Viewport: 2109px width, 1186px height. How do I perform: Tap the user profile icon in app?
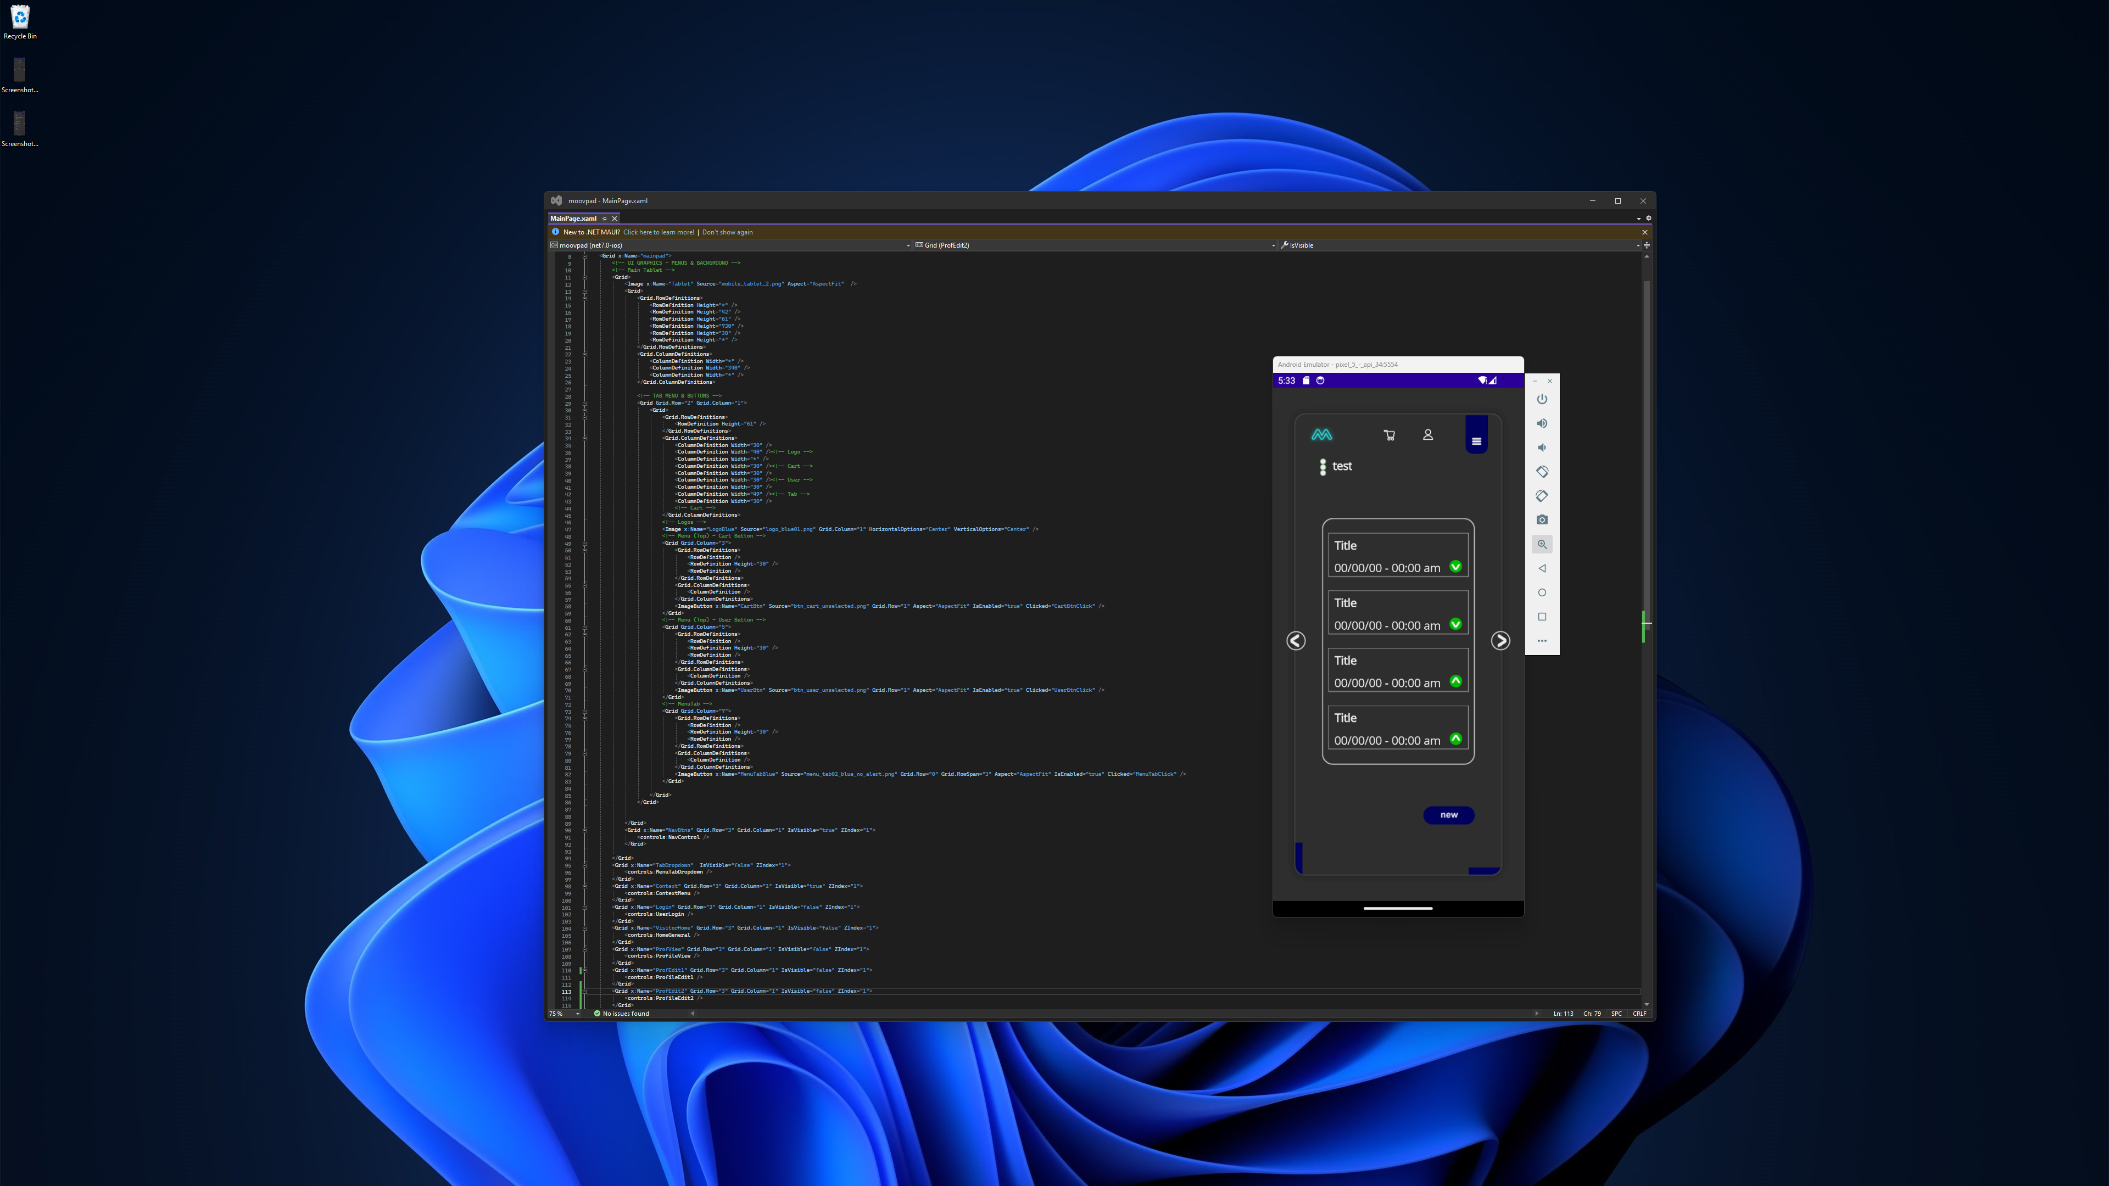tap(1428, 435)
